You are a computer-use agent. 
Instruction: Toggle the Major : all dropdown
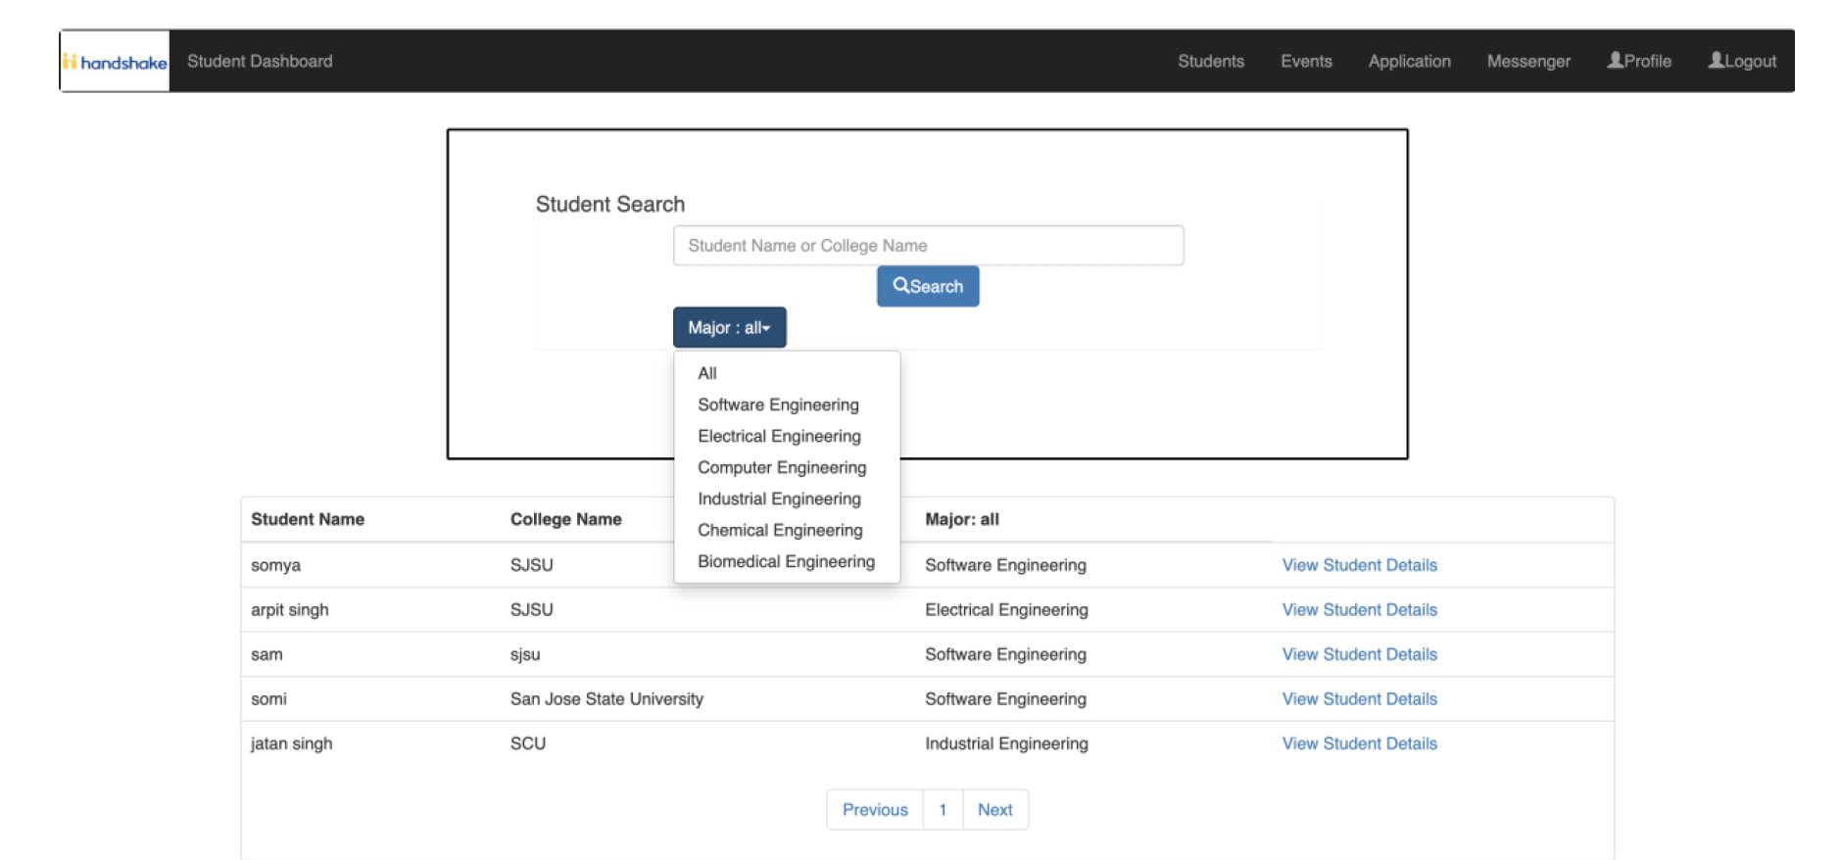point(729,327)
